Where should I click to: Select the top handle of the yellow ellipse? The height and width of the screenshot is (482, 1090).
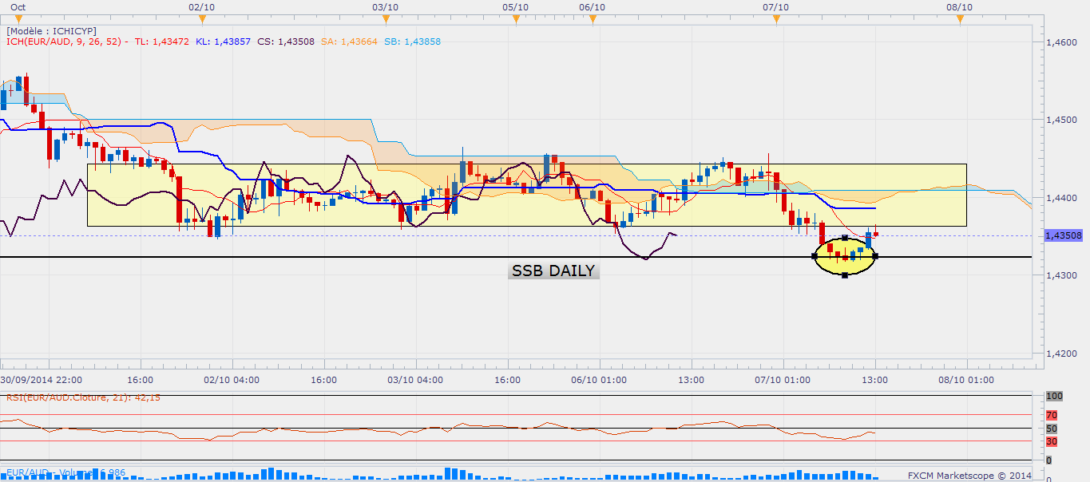coord(845,238)
